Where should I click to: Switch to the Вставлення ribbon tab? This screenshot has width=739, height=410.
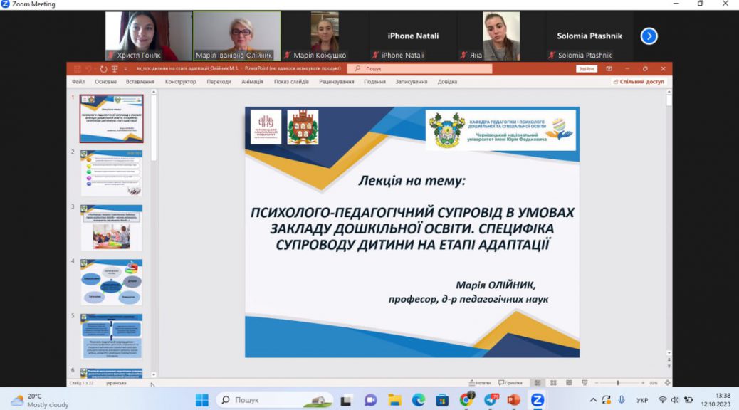coord(140,82)
